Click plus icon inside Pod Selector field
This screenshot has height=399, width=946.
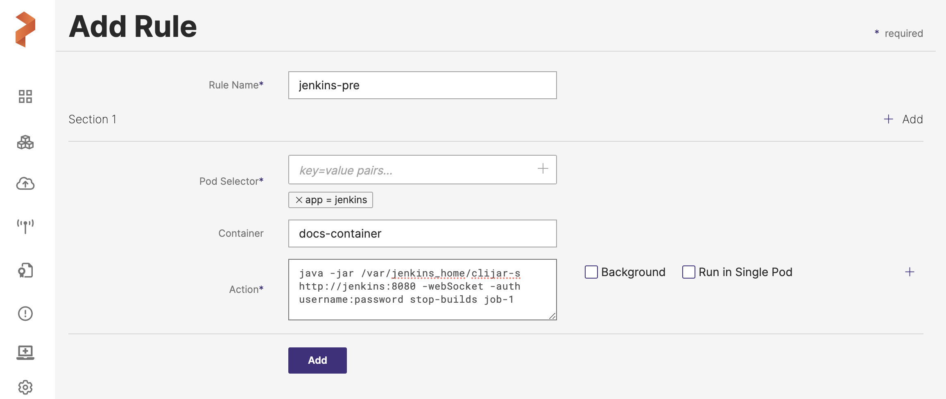(x=543, y=169)
